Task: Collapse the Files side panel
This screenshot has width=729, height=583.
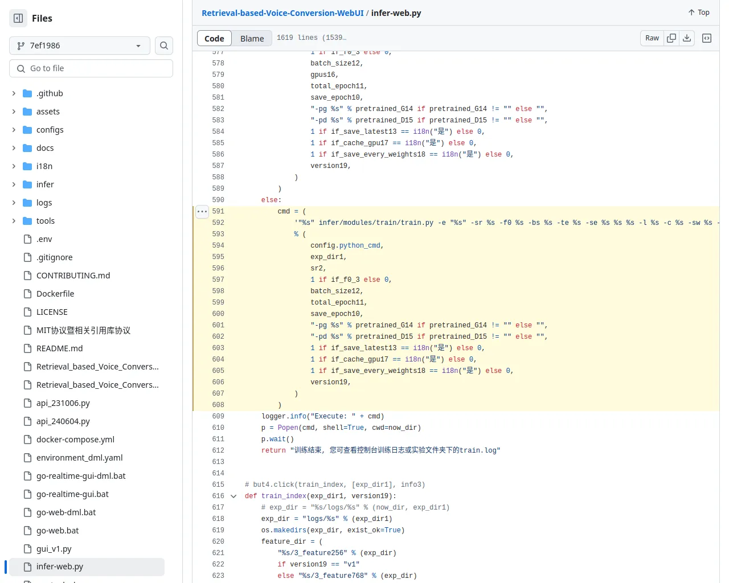Action: (18, 18)
